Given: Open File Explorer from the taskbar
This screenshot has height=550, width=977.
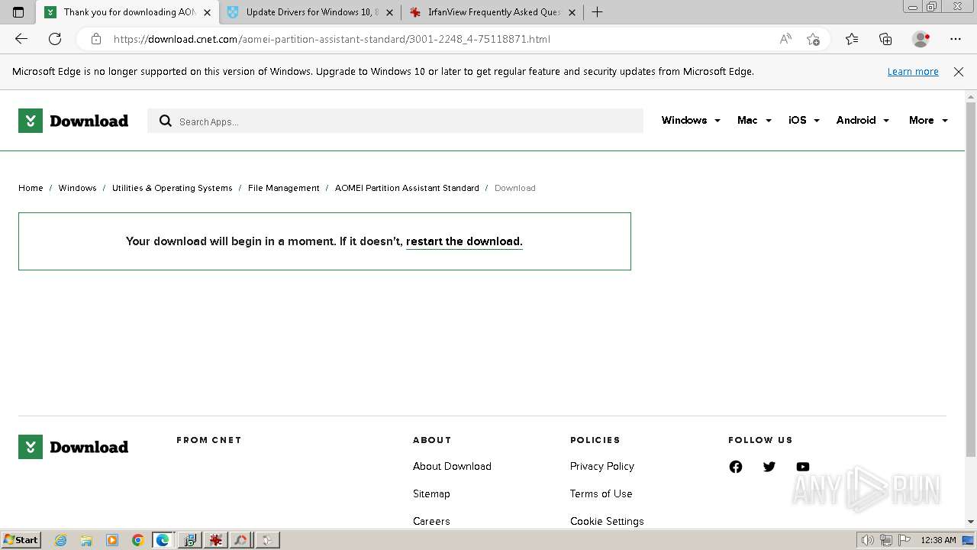Looking at the screenshot, I should tap(86, 540).
